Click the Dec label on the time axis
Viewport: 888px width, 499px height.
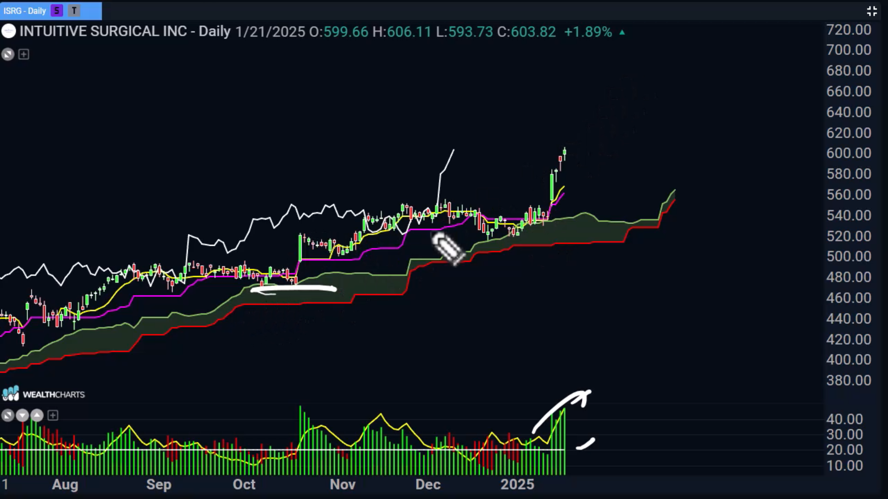(x=428, y=484)
